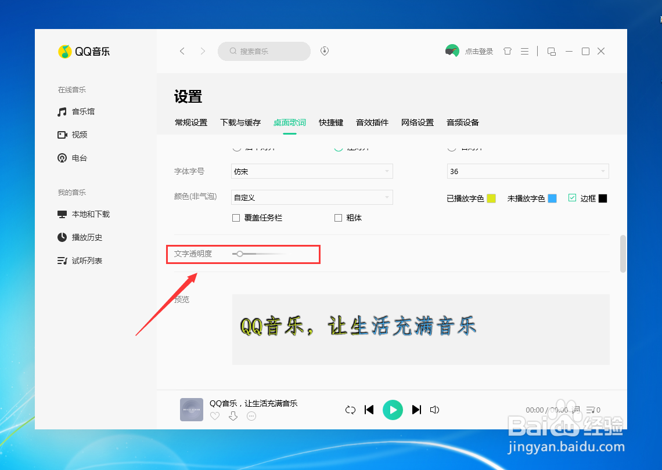Click the like heart icon on current song

click(214, 416)
